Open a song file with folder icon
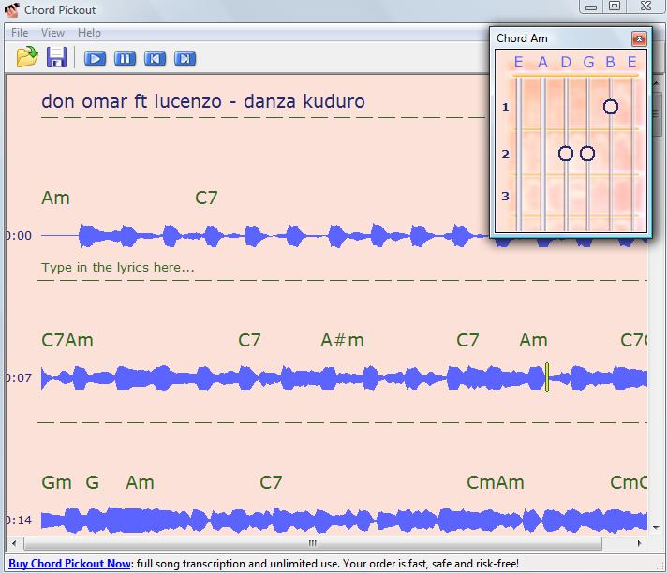Image resolution: width=667 pixels, height=574 pixels. pyautogui.click(x=27, y=57)
